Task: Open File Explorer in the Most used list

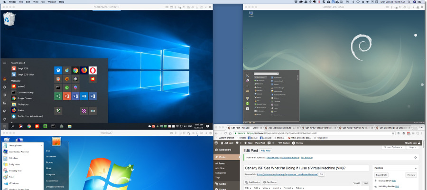Action: [x=20, y=104]
